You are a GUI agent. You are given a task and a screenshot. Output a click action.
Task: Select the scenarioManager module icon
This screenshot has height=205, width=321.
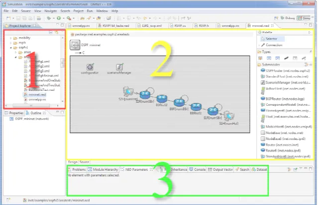(x=119, y=67)
